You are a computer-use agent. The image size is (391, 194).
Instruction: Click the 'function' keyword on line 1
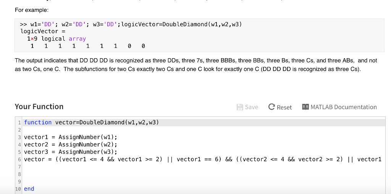(38, 122)
